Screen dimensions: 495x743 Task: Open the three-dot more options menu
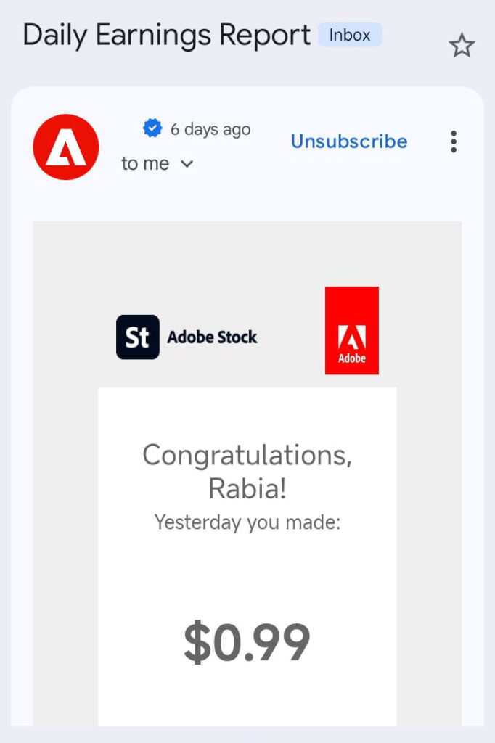pyautogui.click(x=454, y=141)
